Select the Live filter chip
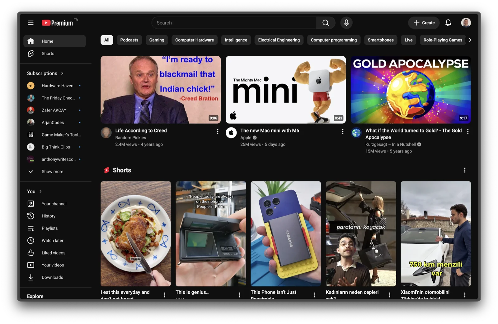This screenshot has height=324, width=498. [x=409, y=40]
